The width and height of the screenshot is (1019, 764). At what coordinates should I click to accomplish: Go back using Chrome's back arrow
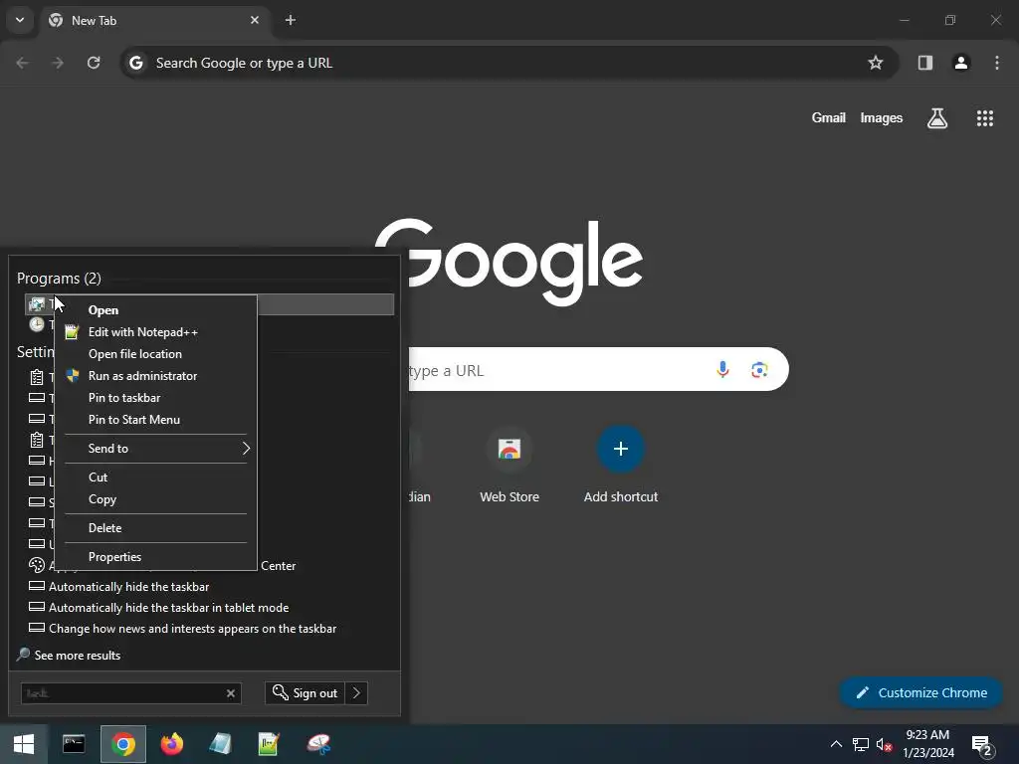22,63
